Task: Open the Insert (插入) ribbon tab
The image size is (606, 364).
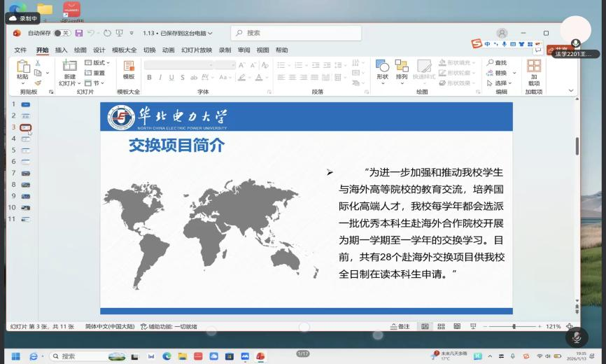Action: 62,50
